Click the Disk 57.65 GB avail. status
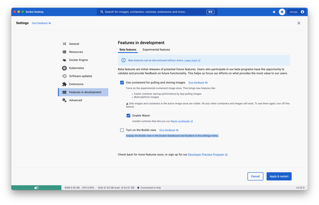This screenshot has height=205, width=319. point(116,188)
